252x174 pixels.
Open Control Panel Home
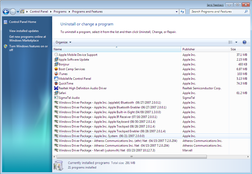22,22
